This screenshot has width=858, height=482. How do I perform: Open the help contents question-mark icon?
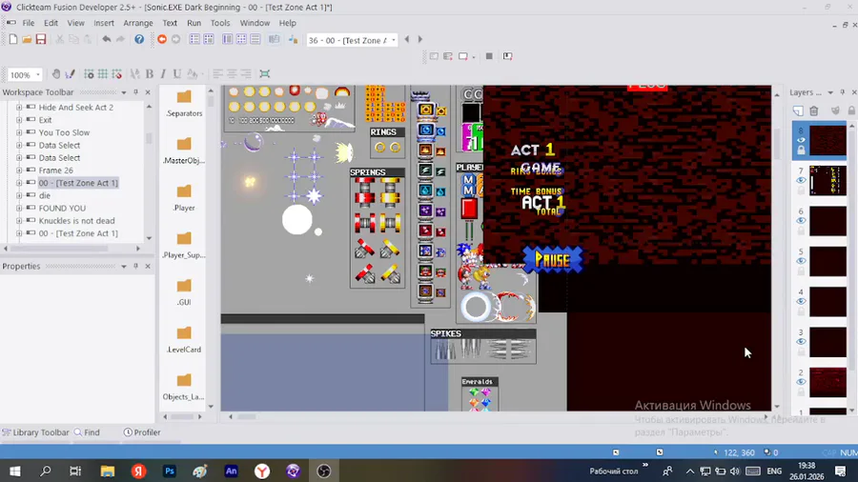[139, 39]
